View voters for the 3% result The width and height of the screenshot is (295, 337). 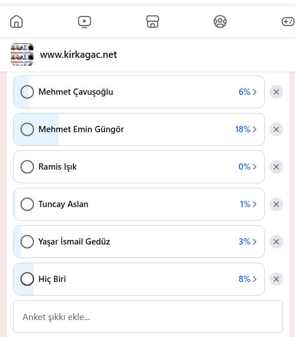click(255, 242)
